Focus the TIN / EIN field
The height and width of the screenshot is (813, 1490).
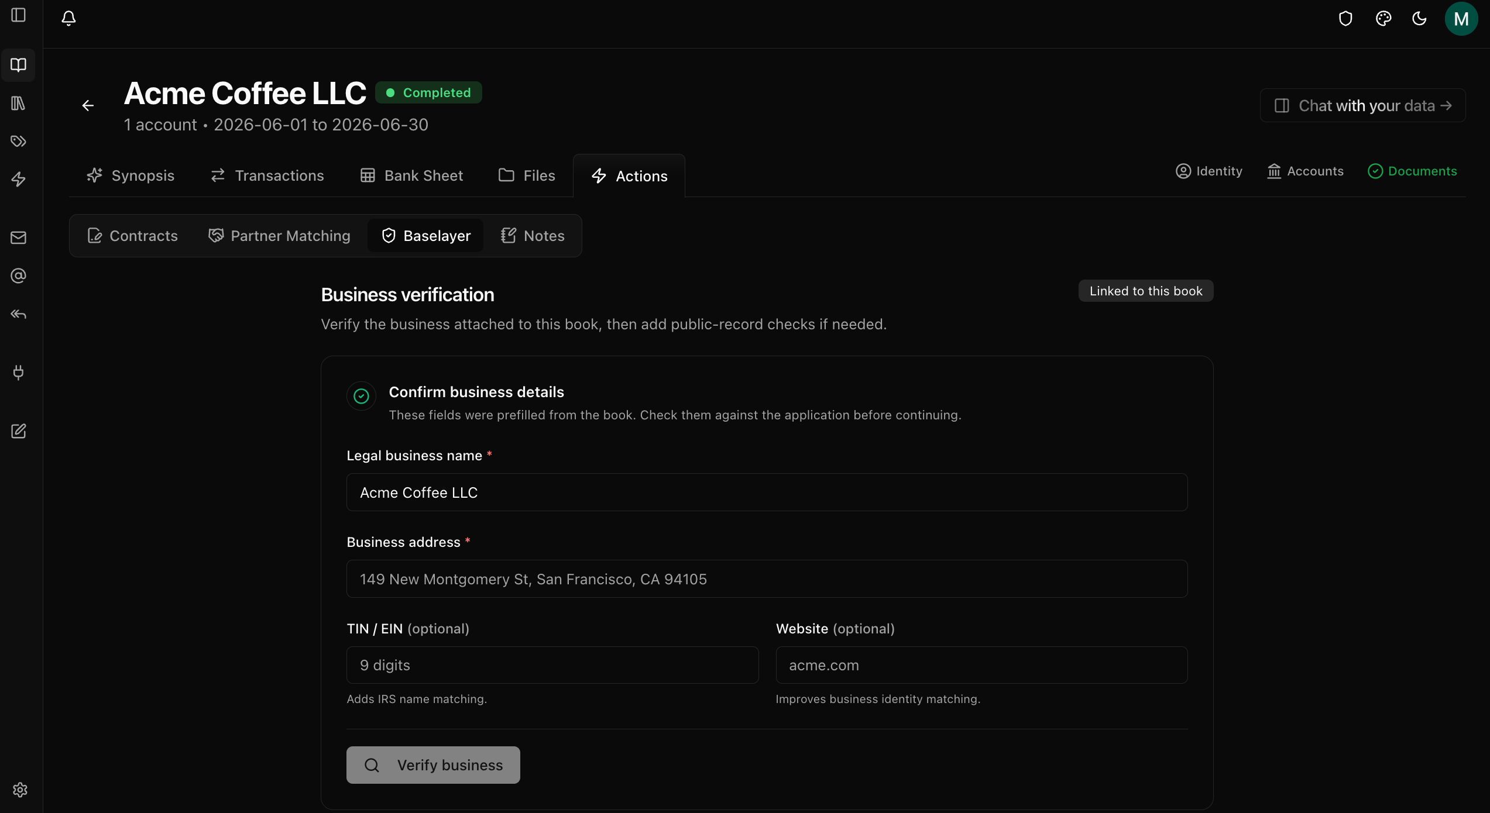click(552, 665)
